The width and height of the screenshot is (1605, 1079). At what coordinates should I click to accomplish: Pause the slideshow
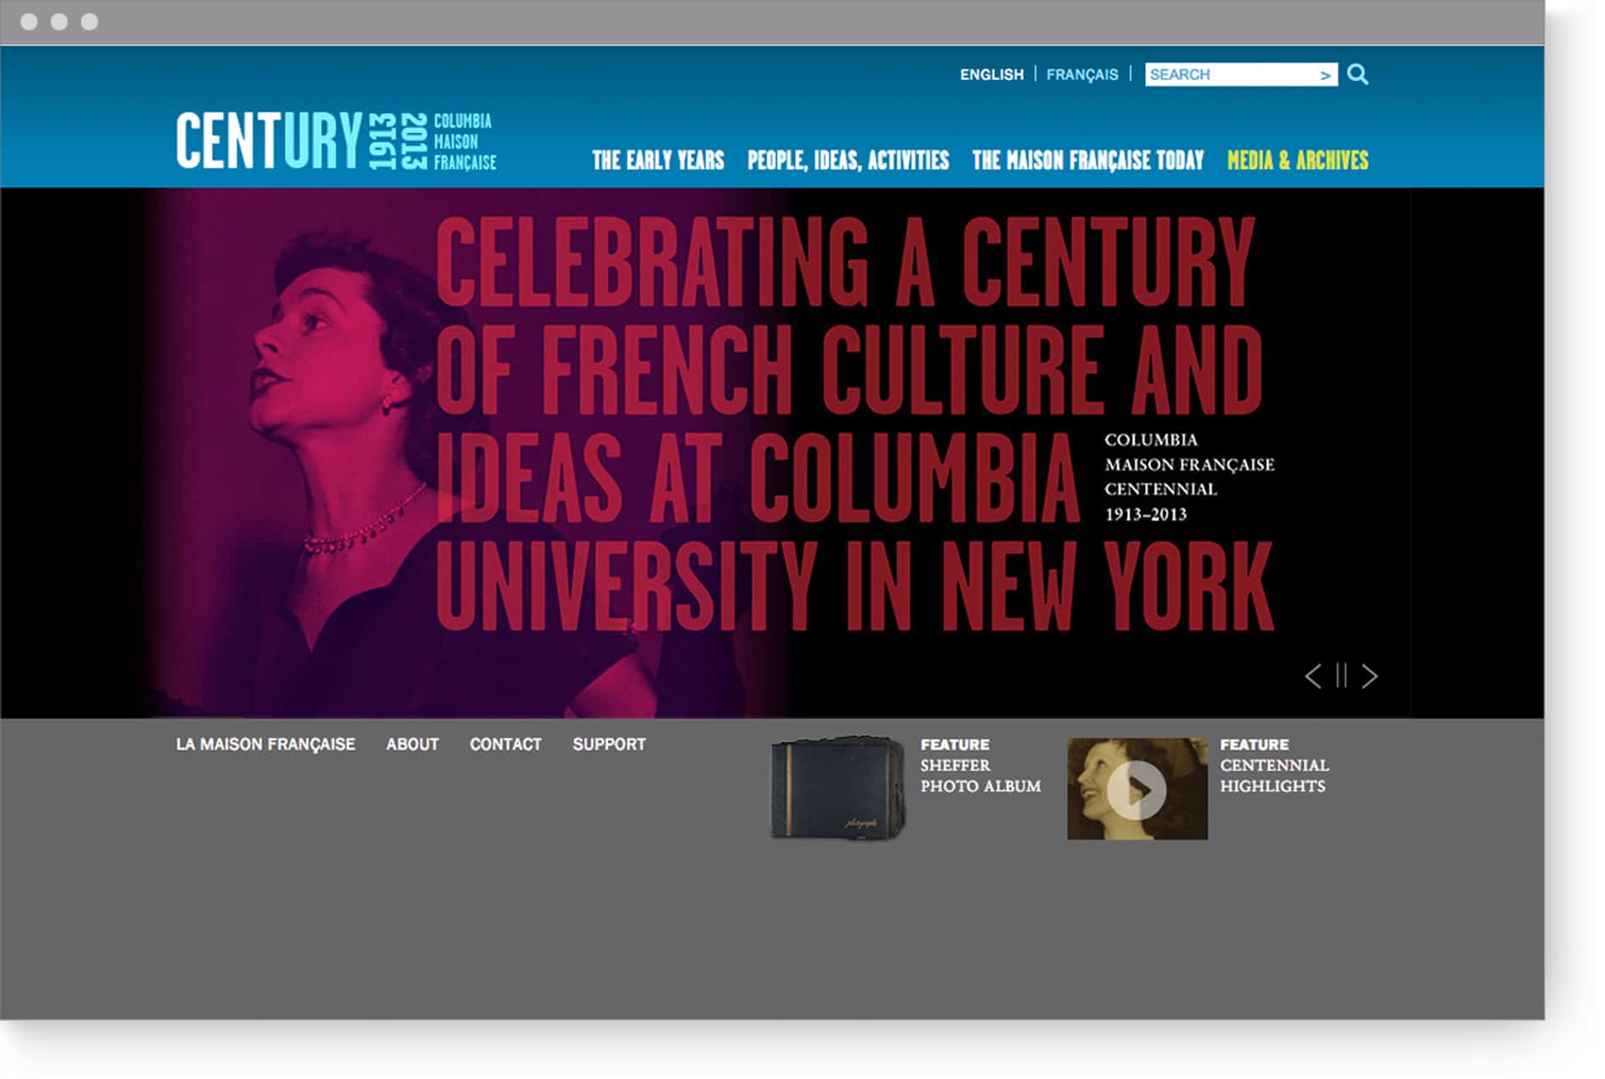[x=1341, y=676]
